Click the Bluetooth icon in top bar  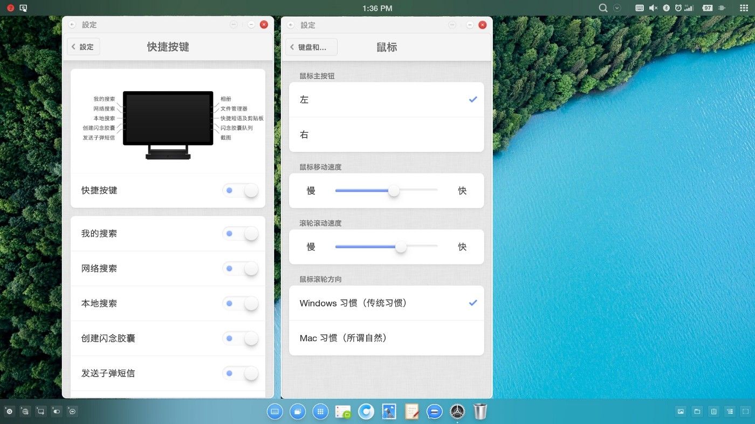(666, 8)
